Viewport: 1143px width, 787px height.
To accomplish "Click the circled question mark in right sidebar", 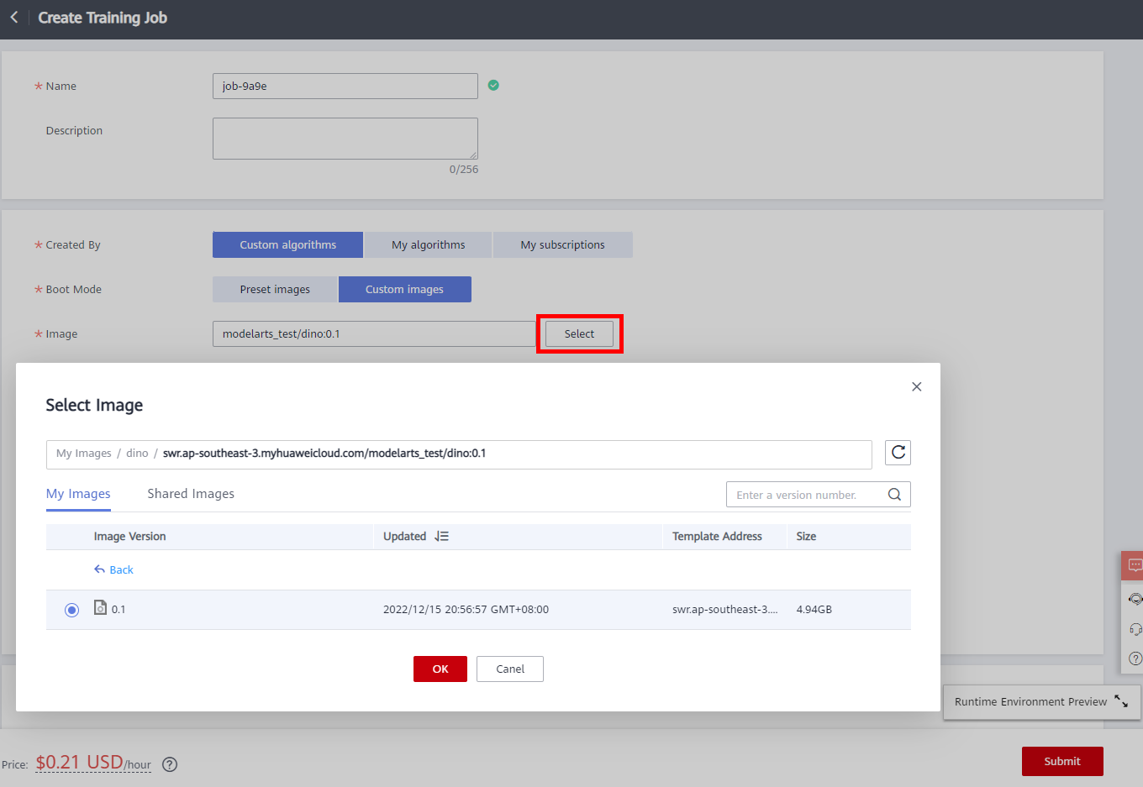I will pos(1135,658).
